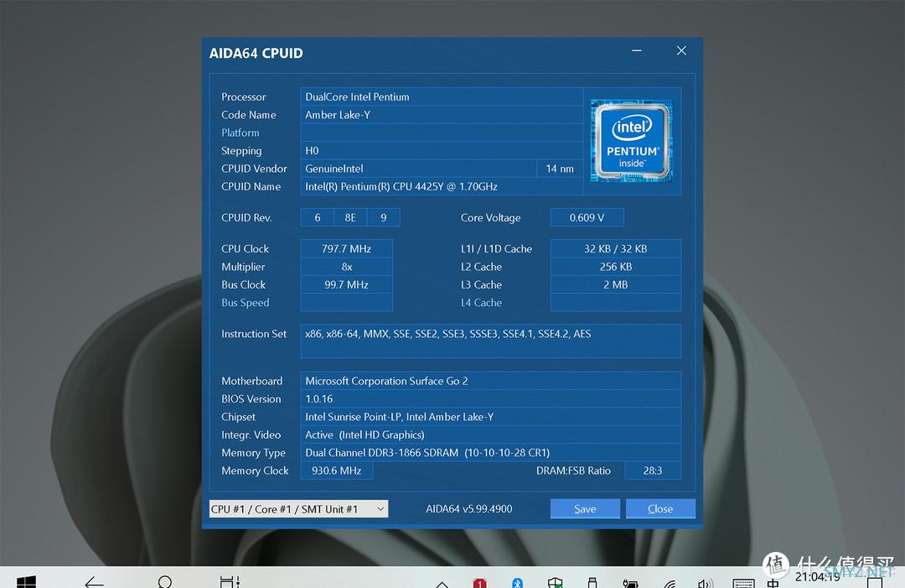Open Windows Security shield icon

(556, 583)
